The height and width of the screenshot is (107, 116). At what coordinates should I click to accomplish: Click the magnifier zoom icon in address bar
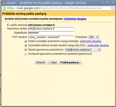[x=112, y=8]
